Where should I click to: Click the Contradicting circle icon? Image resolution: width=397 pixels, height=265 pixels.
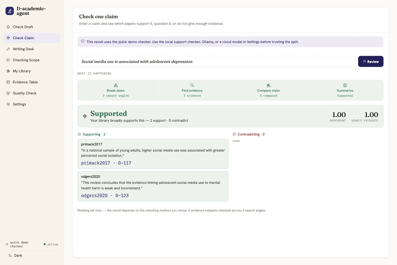click(234, 134)
